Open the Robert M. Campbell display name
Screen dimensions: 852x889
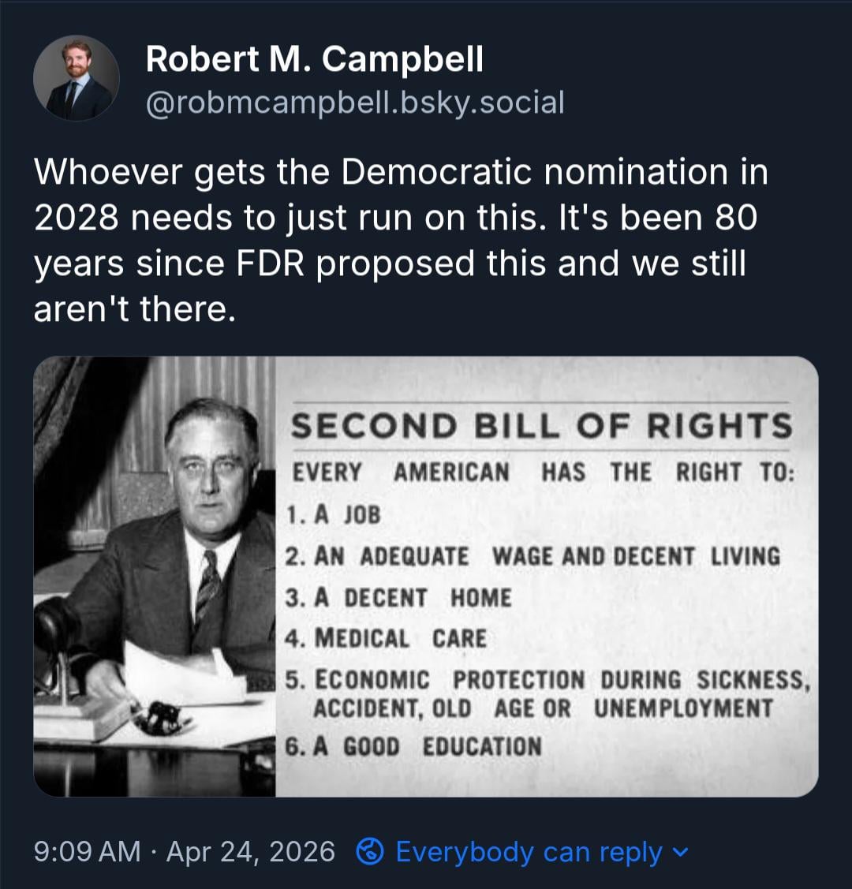pyautogui.click(x=314, y=59)
